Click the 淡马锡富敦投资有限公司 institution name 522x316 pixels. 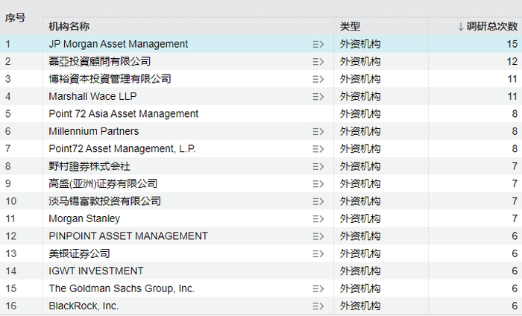[x=104, y=201]
